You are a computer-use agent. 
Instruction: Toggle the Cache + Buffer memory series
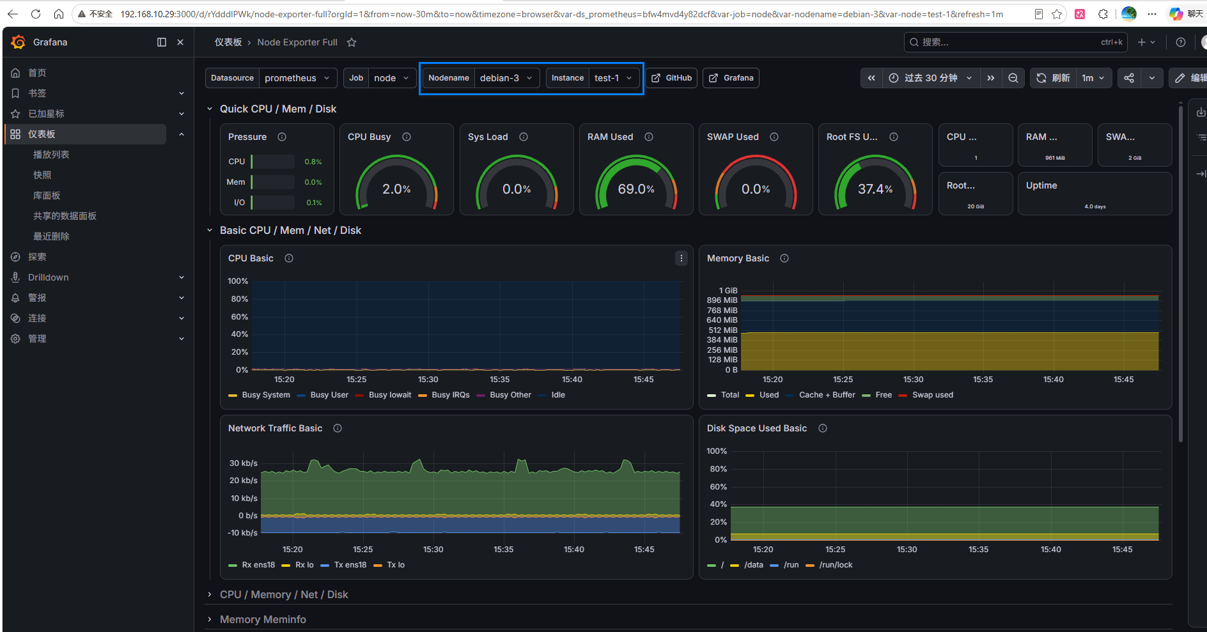pyautogui.click(x=827, y=395)
